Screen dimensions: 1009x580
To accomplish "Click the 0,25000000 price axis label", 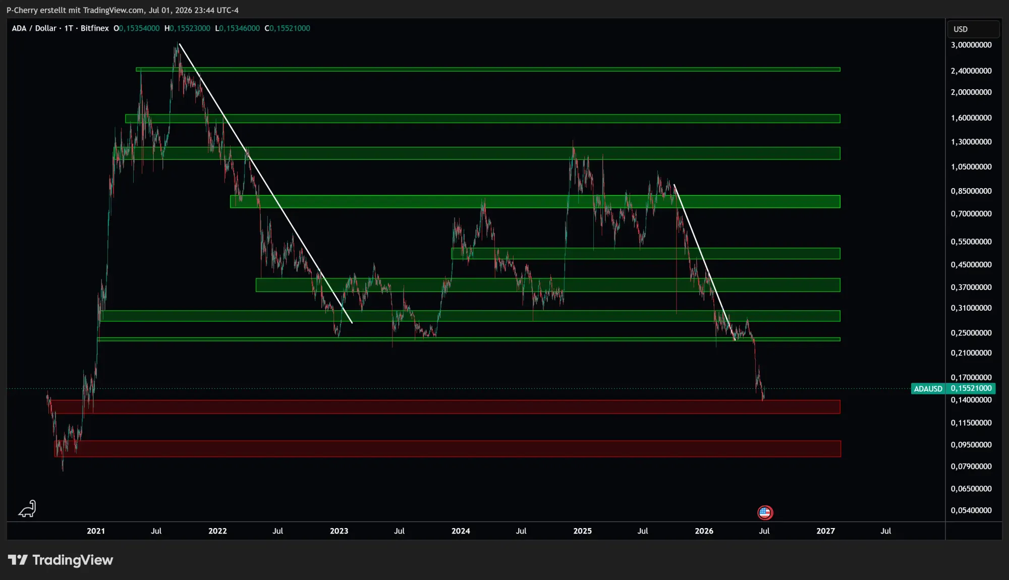I will 971,333.
